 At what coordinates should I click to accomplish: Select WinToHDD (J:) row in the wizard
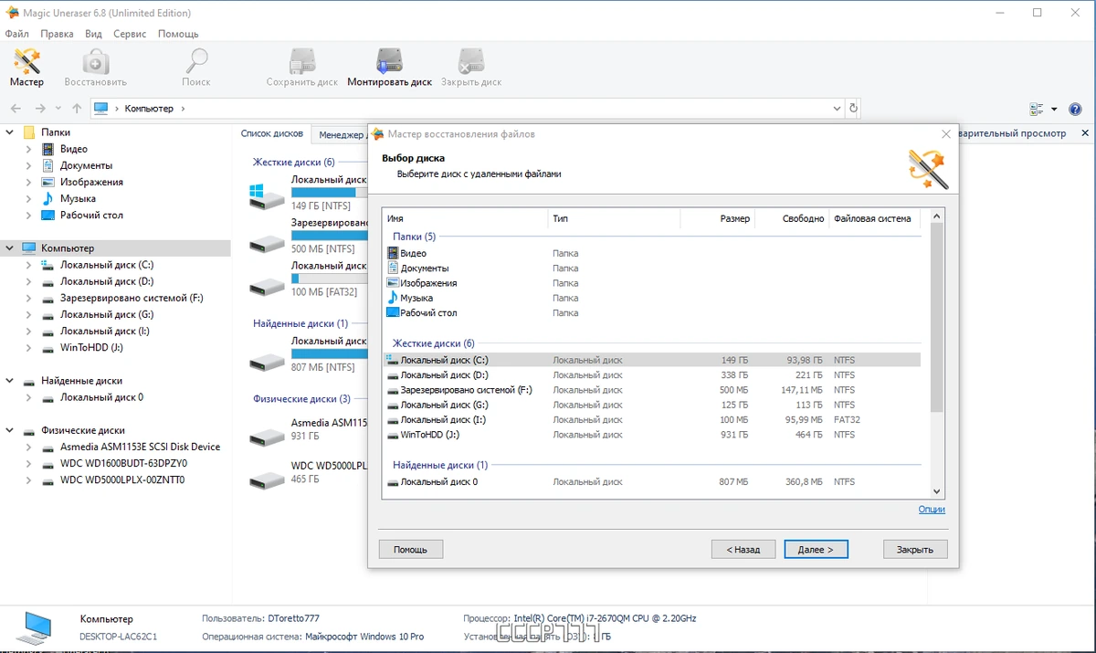(651, 435)
